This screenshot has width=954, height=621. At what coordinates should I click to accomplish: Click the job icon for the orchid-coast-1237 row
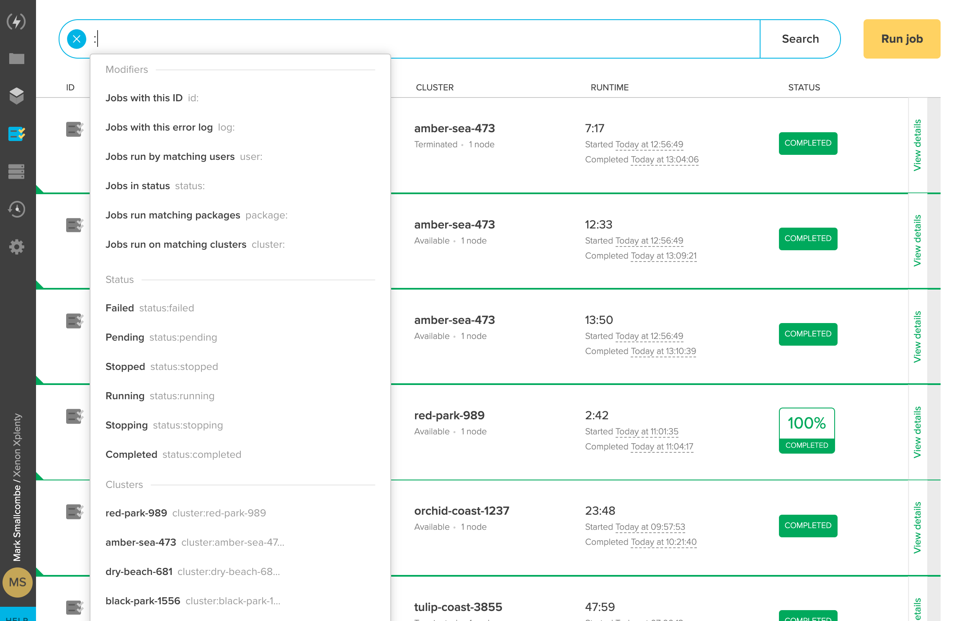click(x=75, y=512)
